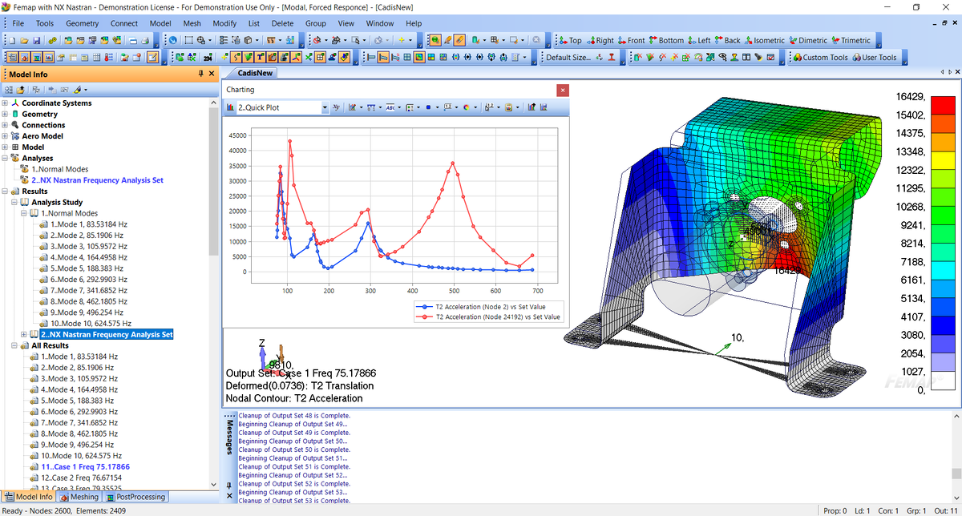Screen dimensions: 962x516
Task: Click the ABC chart text icon in Charting toolbar
Action: coord(390,107)
